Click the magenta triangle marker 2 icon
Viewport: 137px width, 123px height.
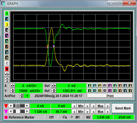[x=6, y=111]
